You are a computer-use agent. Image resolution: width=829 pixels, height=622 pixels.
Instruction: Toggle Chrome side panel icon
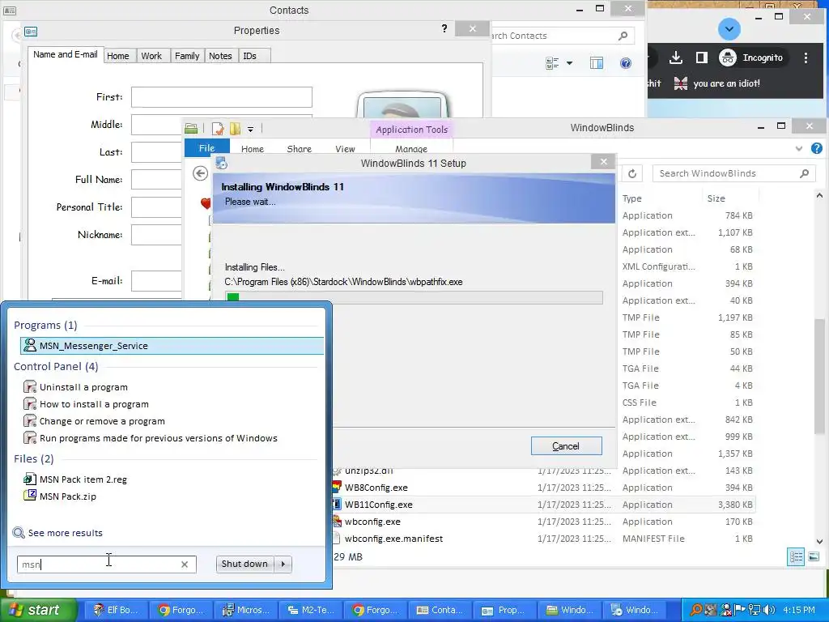tap(702, 58)
